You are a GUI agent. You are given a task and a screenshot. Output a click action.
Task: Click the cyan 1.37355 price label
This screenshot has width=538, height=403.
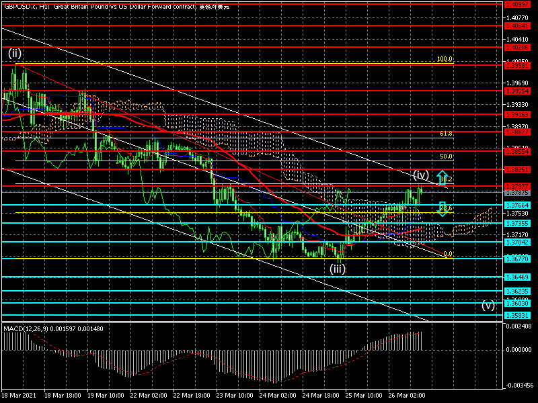click(517, 224)
